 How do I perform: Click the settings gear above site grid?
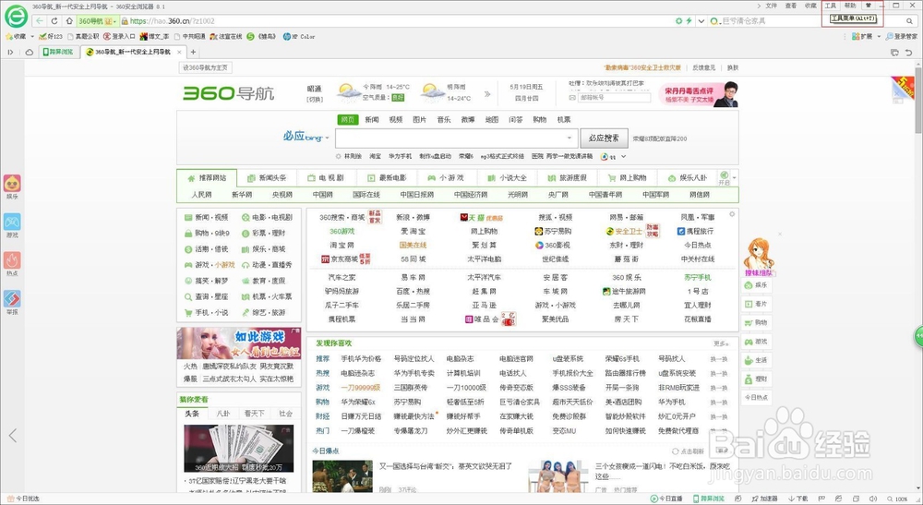(732, 214)
